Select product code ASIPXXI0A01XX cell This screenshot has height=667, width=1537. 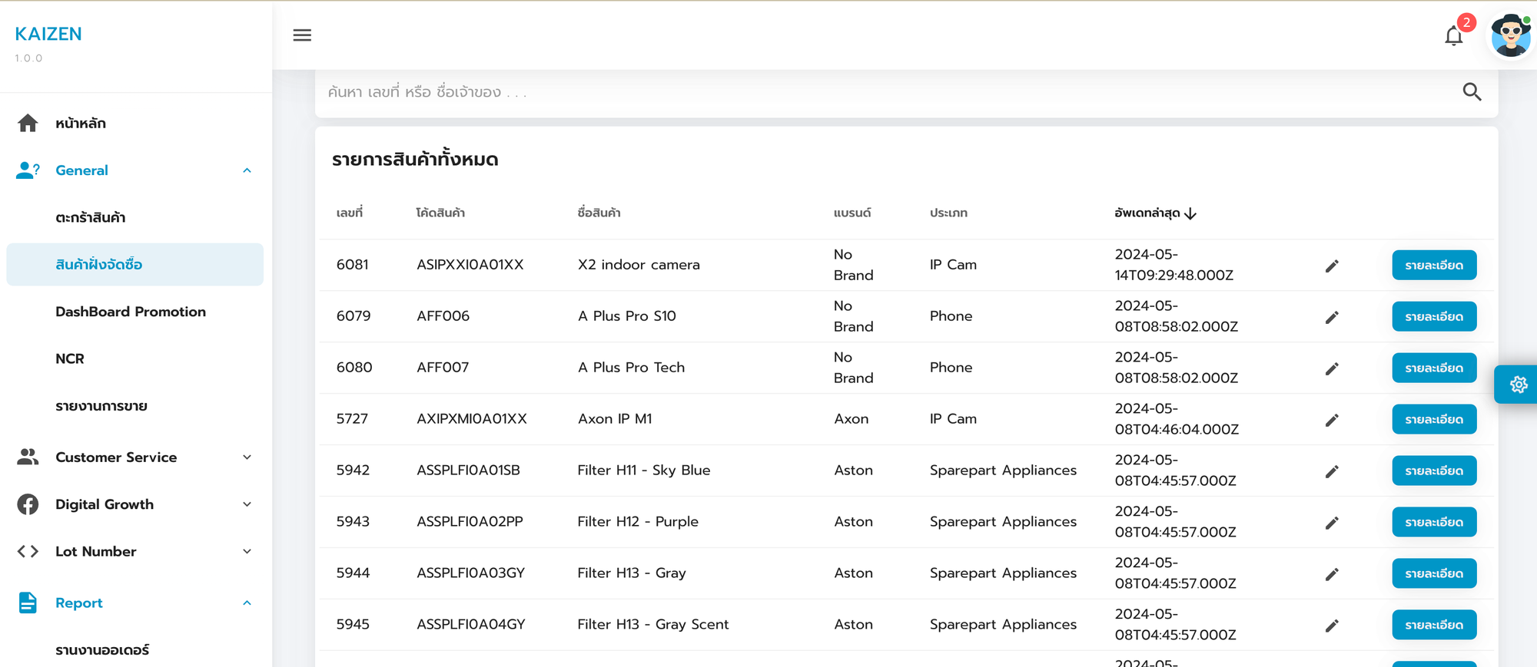point(470,265)
